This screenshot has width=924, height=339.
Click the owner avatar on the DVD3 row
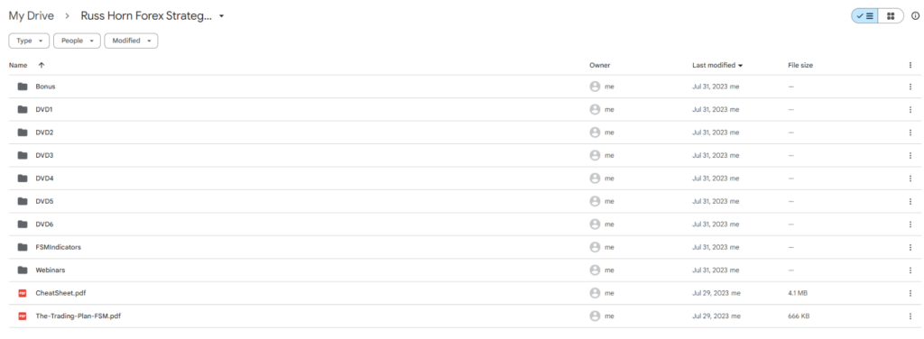595,155
